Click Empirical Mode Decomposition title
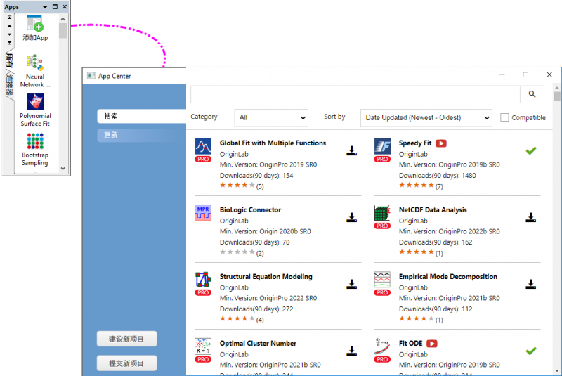The width and height of the screenshot is (562, 376). pyautogui.click(x=448, y=276)
